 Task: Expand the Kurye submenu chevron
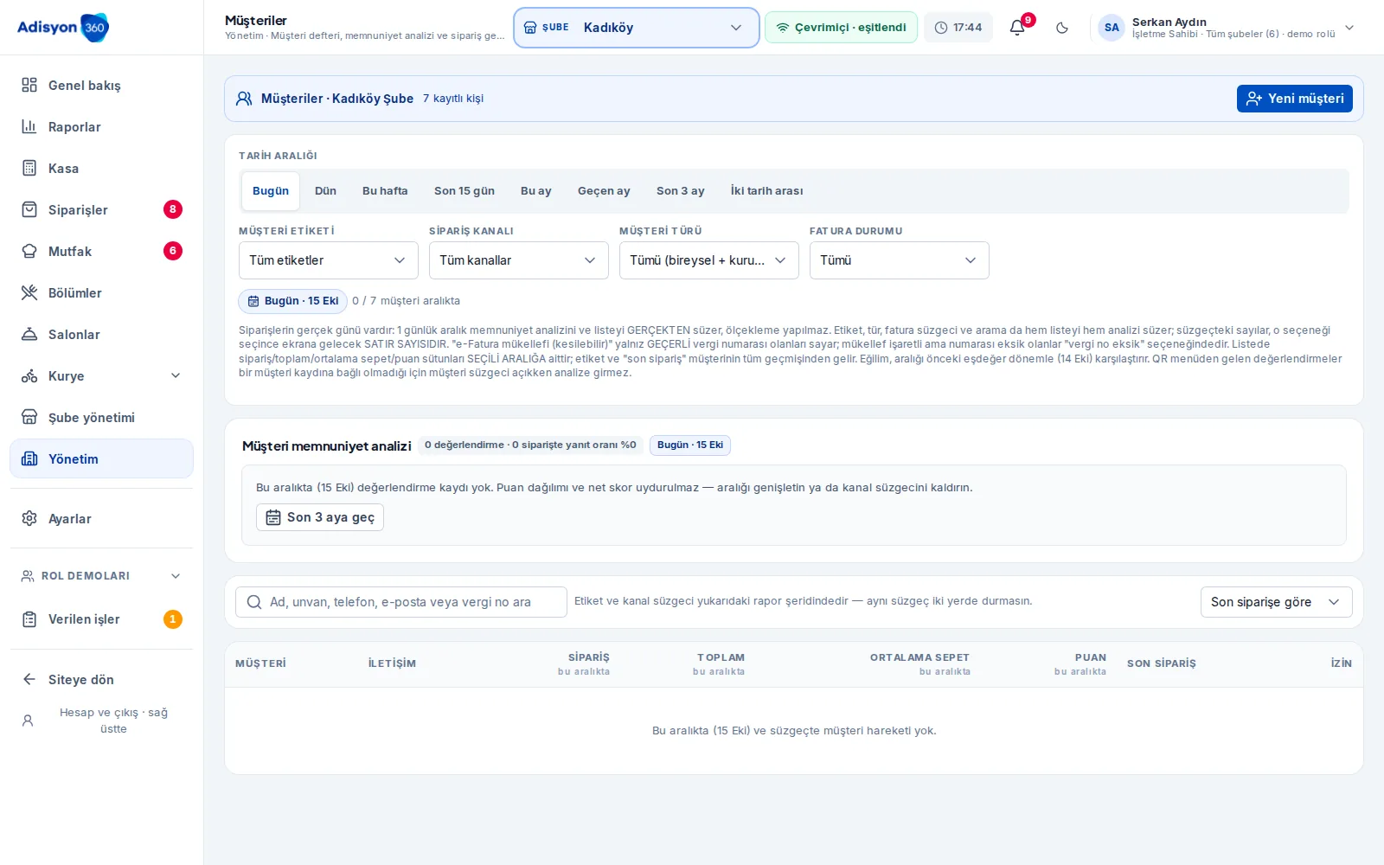pos(176,375)
